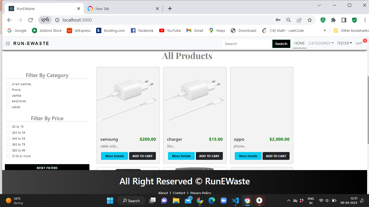The width and height of the screenshot is (369, 207).
Task: Open the YouTube bookmark
Action: tap(170, 30)
